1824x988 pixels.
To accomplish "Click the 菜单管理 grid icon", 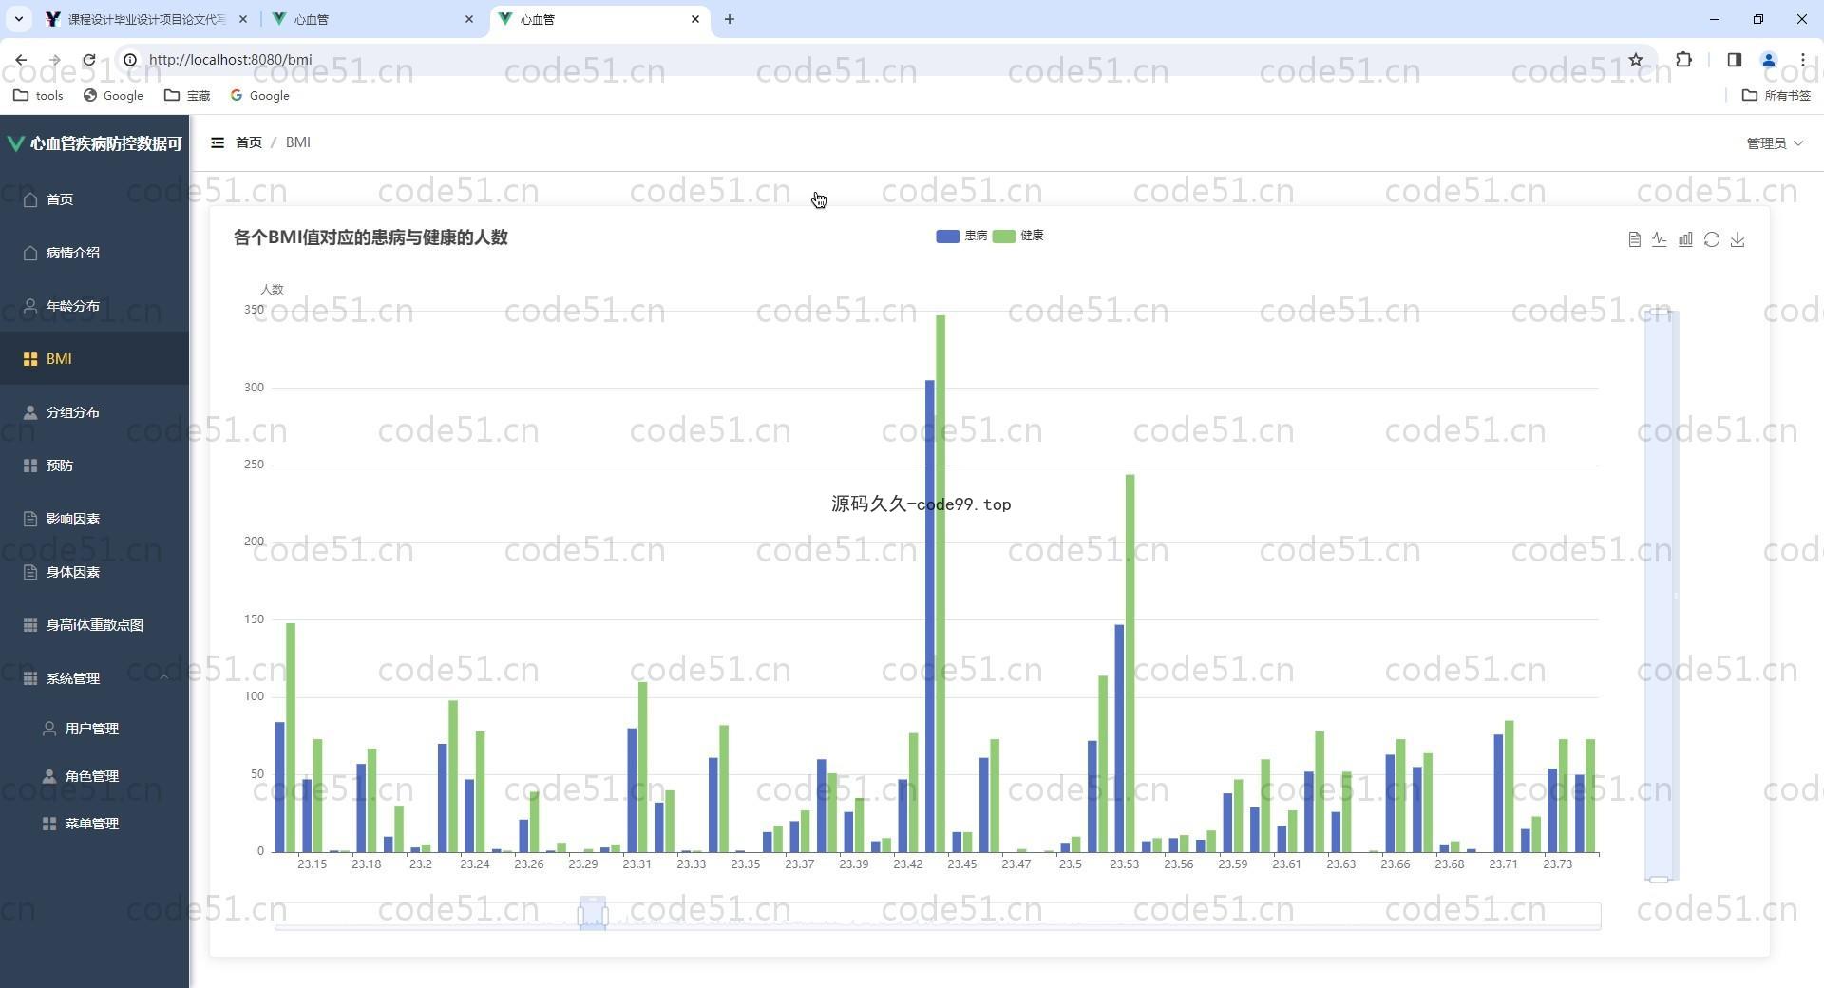I will click(x=49, y=824).
